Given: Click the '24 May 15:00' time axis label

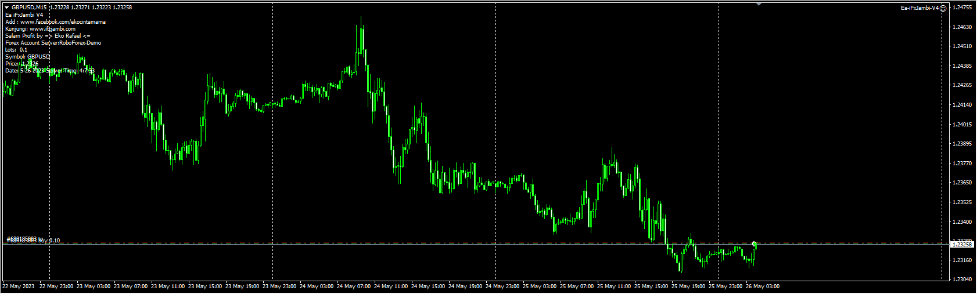Looking at the screenshot, I should pyautogui.click(x=428, y=286).
